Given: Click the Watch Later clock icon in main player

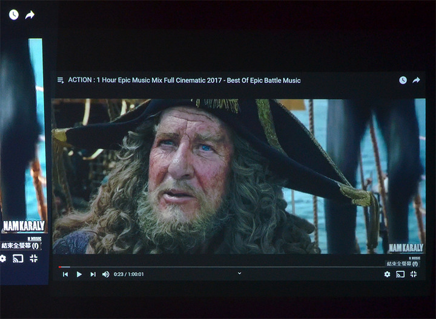Looking at the screenshot, I should tap(403, 80).
